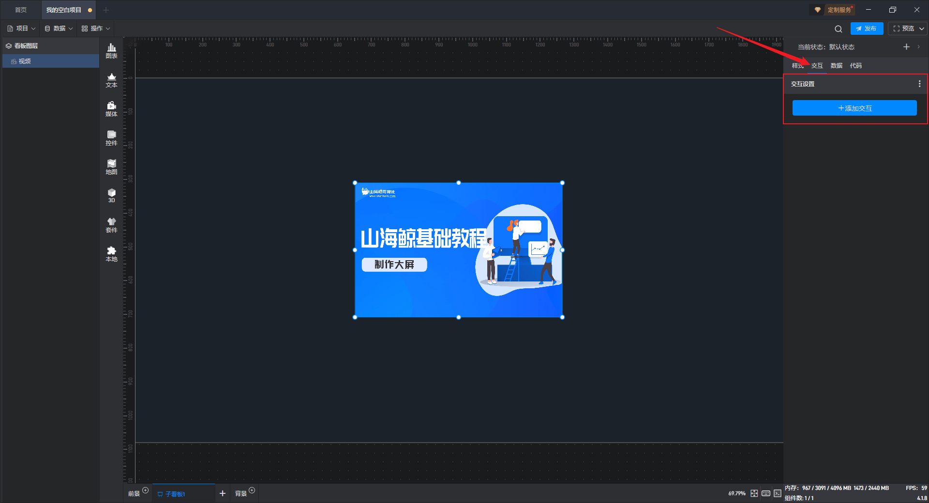Screen dimensions: 929x503
Task: Click the search magnifier icon
Action: click(x=839, y=29)
